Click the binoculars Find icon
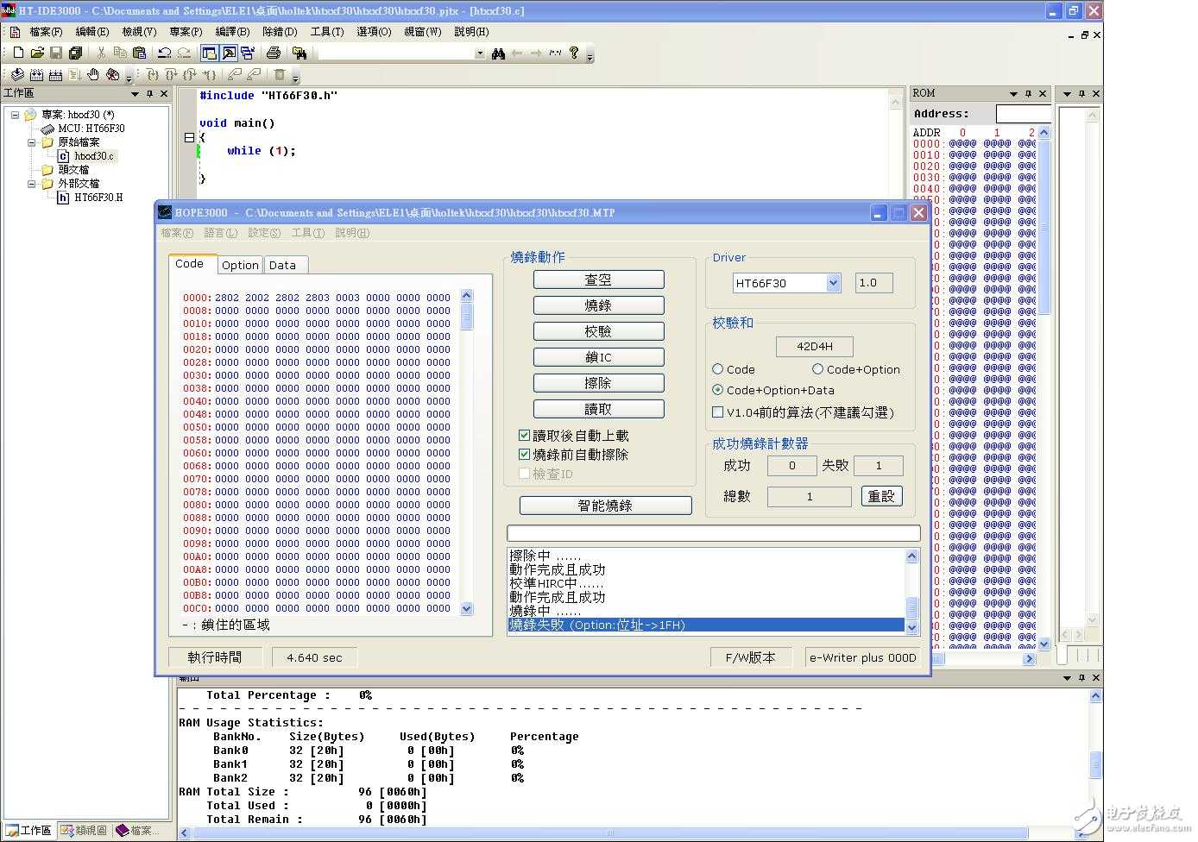Screen dimensions: 1198x842 [x=498, y=53]
